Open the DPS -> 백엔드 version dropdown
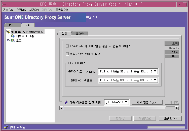Viewport: 189px width, 131px height. pos(128,80)
